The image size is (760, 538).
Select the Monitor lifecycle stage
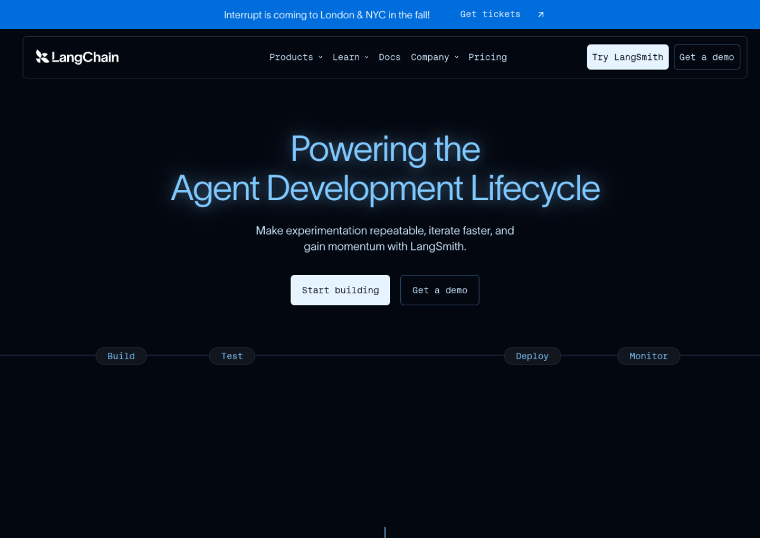click(x=648, y=356)
